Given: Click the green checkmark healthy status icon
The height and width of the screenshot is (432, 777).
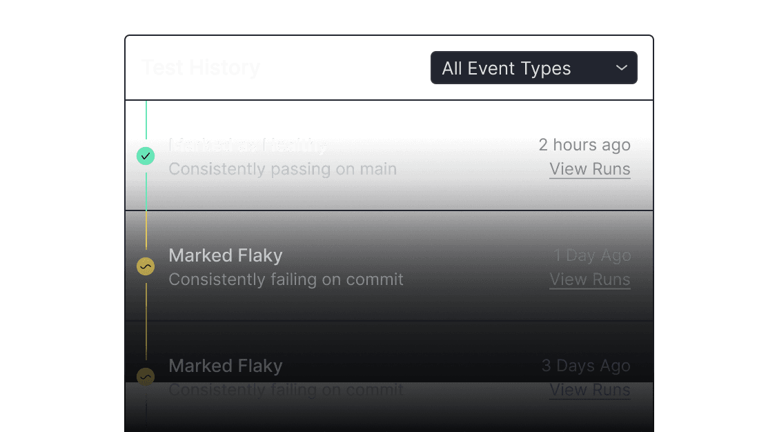Looking at the screenshot, I should (x=146, y=156).
